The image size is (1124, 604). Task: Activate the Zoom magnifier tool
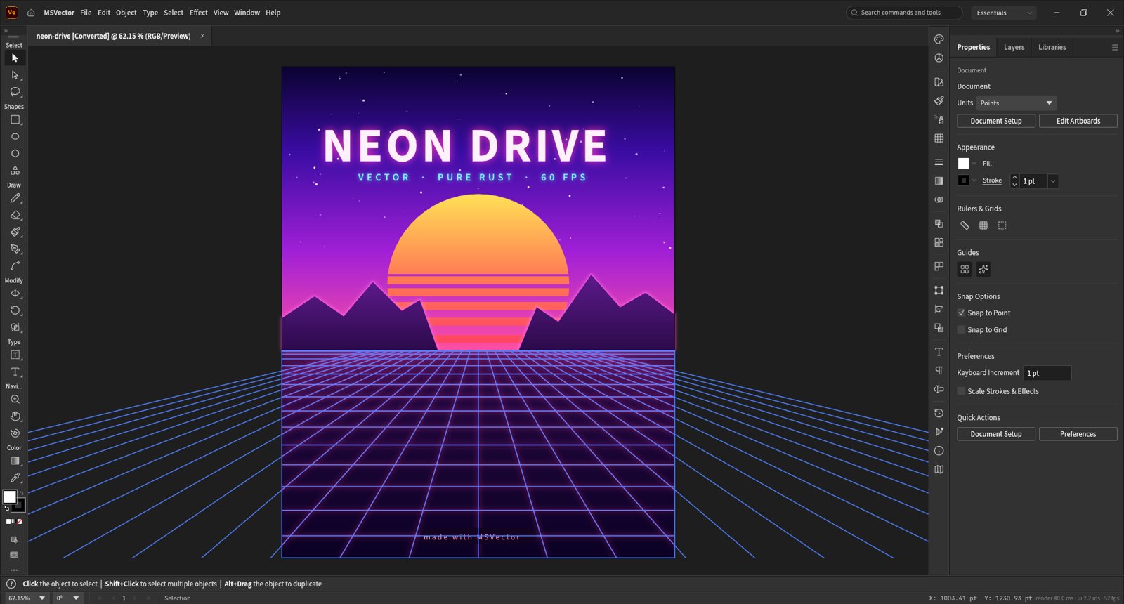click(15, 400)
